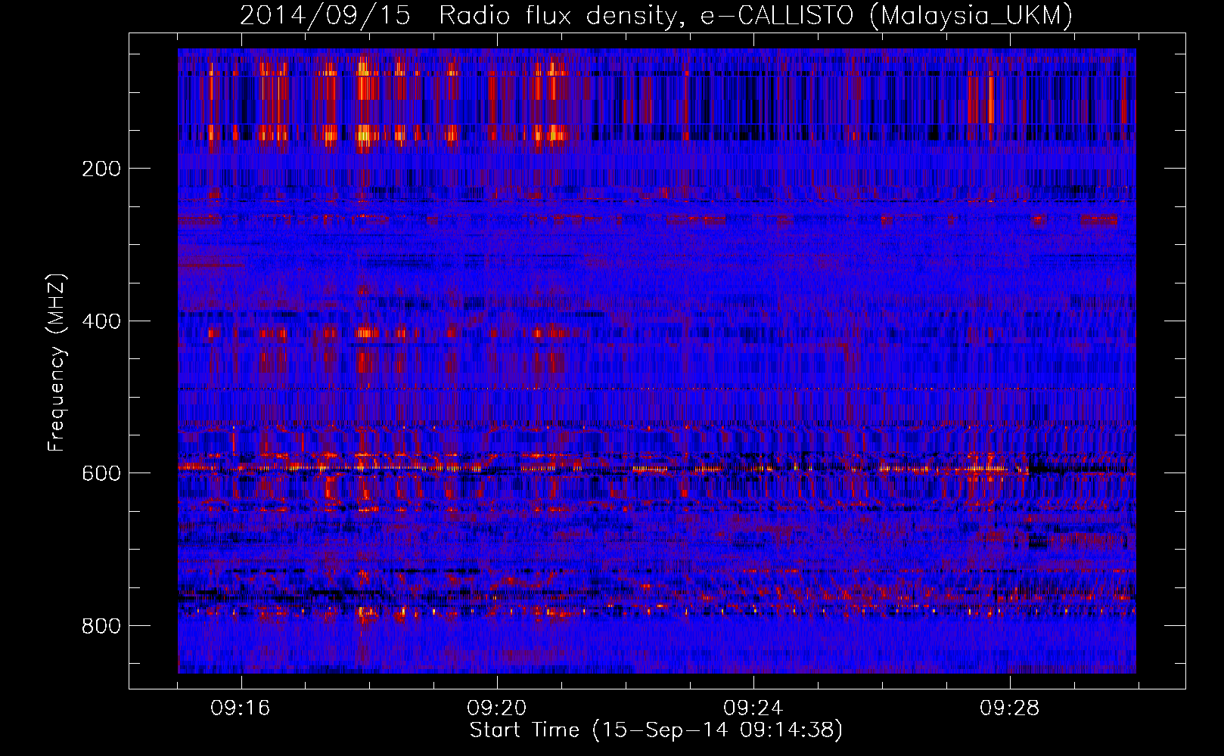The height and width of the screenshot is (756, 1224).
Task: Click the 800 frequency tick label
Action: click(x=101, y=626)
